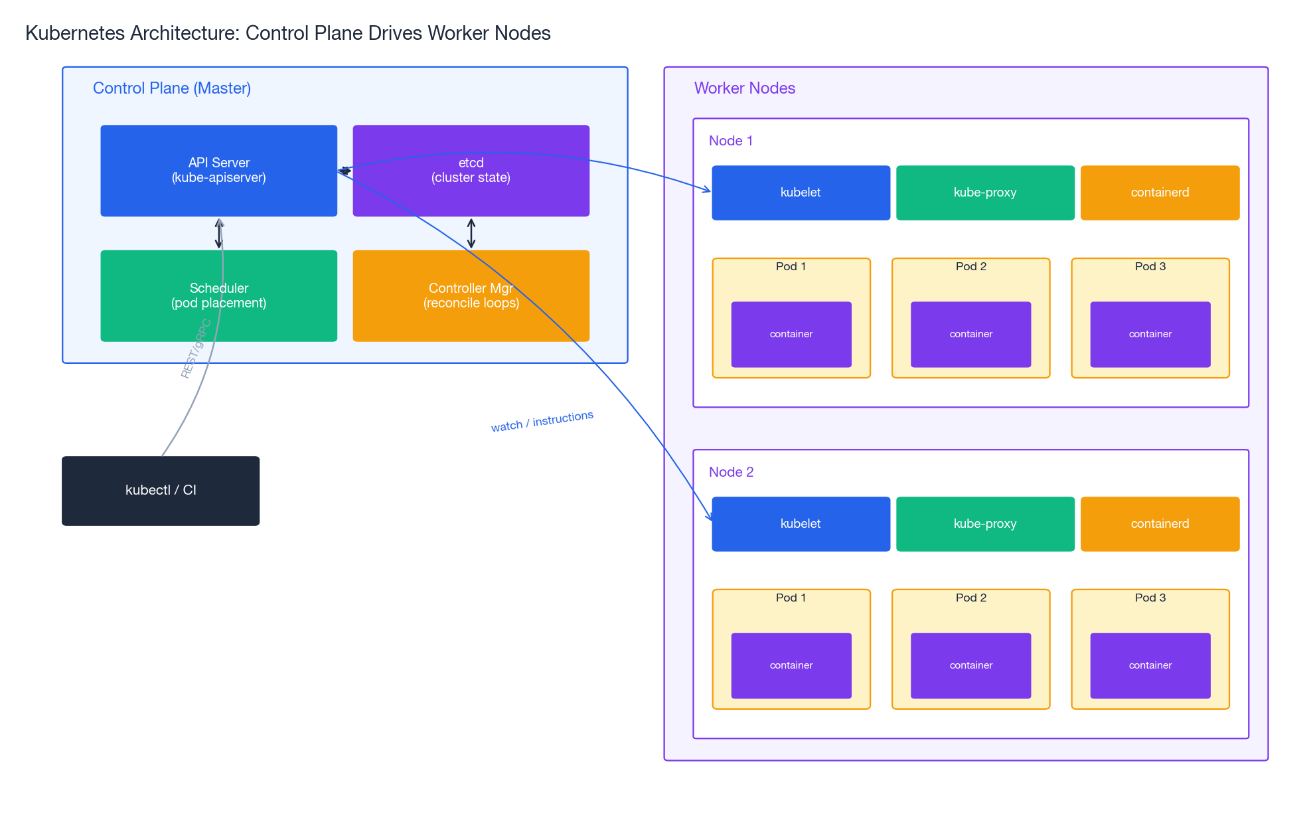Select the kubelet block in Node 1

tap(801, 193)
